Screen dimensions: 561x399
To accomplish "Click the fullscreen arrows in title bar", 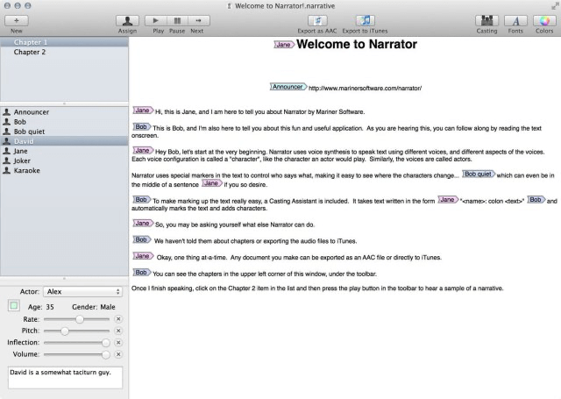I will [555, 6].
